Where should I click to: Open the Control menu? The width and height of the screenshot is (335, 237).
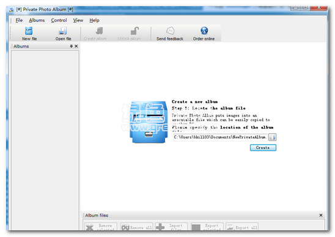point(59,20)
